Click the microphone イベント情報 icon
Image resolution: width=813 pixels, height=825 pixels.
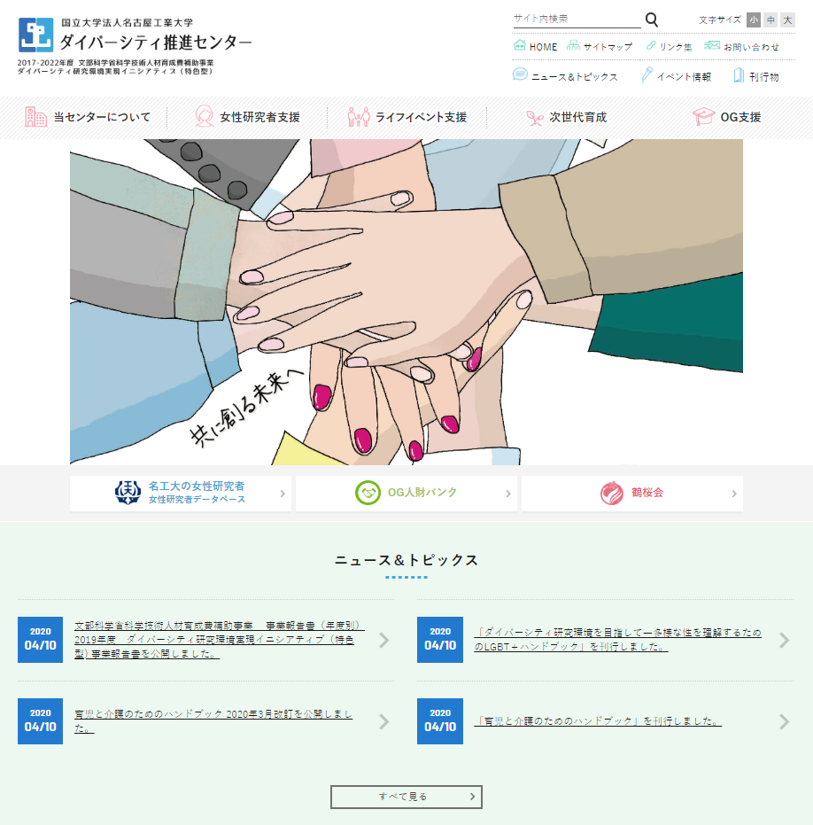647,75
